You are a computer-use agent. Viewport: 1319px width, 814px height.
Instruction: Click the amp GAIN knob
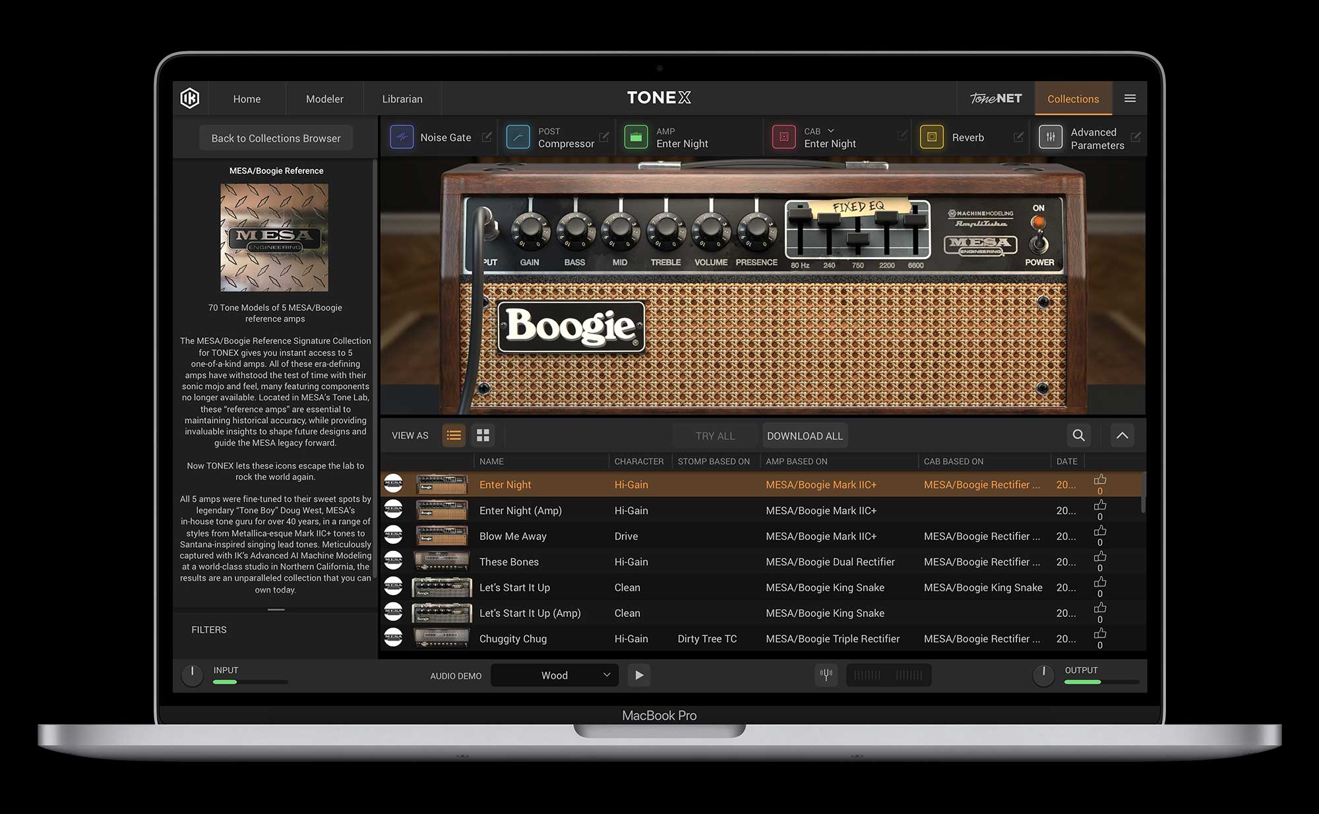click(530, 231)
